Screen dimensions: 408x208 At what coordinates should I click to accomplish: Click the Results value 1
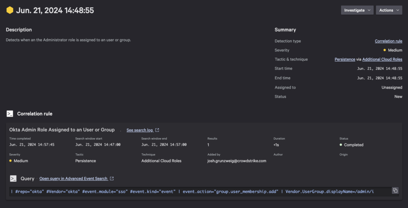208,145
